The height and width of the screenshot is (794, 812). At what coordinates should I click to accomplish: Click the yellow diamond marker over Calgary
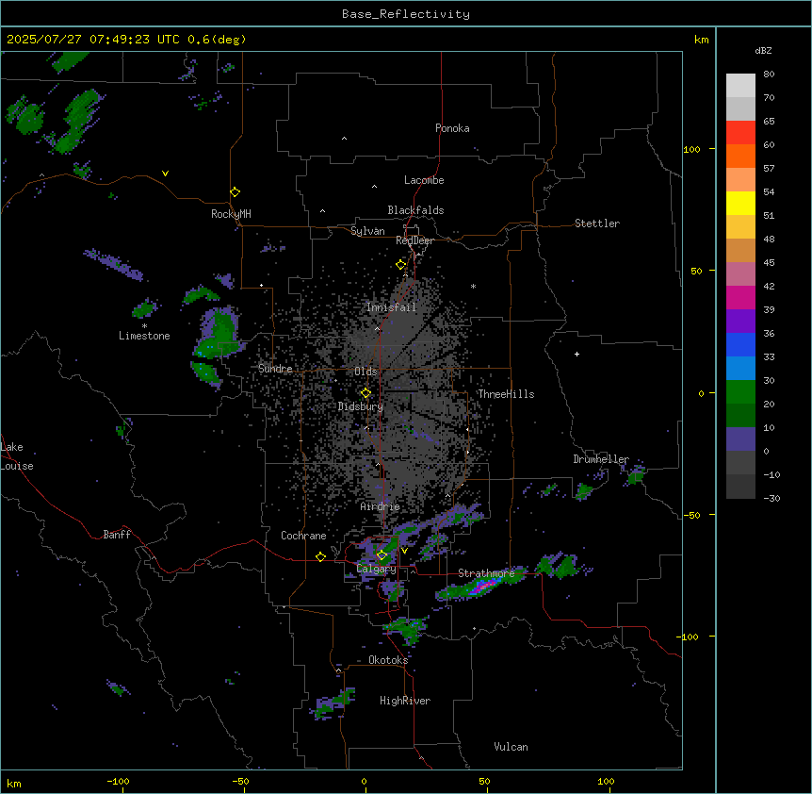pyautogui.click(x=382, y=555)
